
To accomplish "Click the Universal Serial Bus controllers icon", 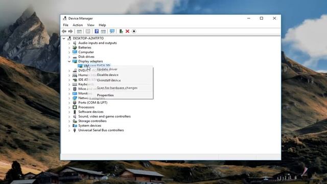I will [x=75, y=130].
